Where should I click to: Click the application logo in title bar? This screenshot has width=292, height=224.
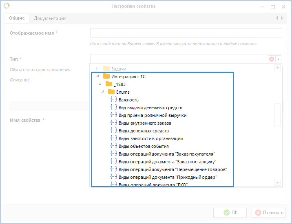click(7, 6)
